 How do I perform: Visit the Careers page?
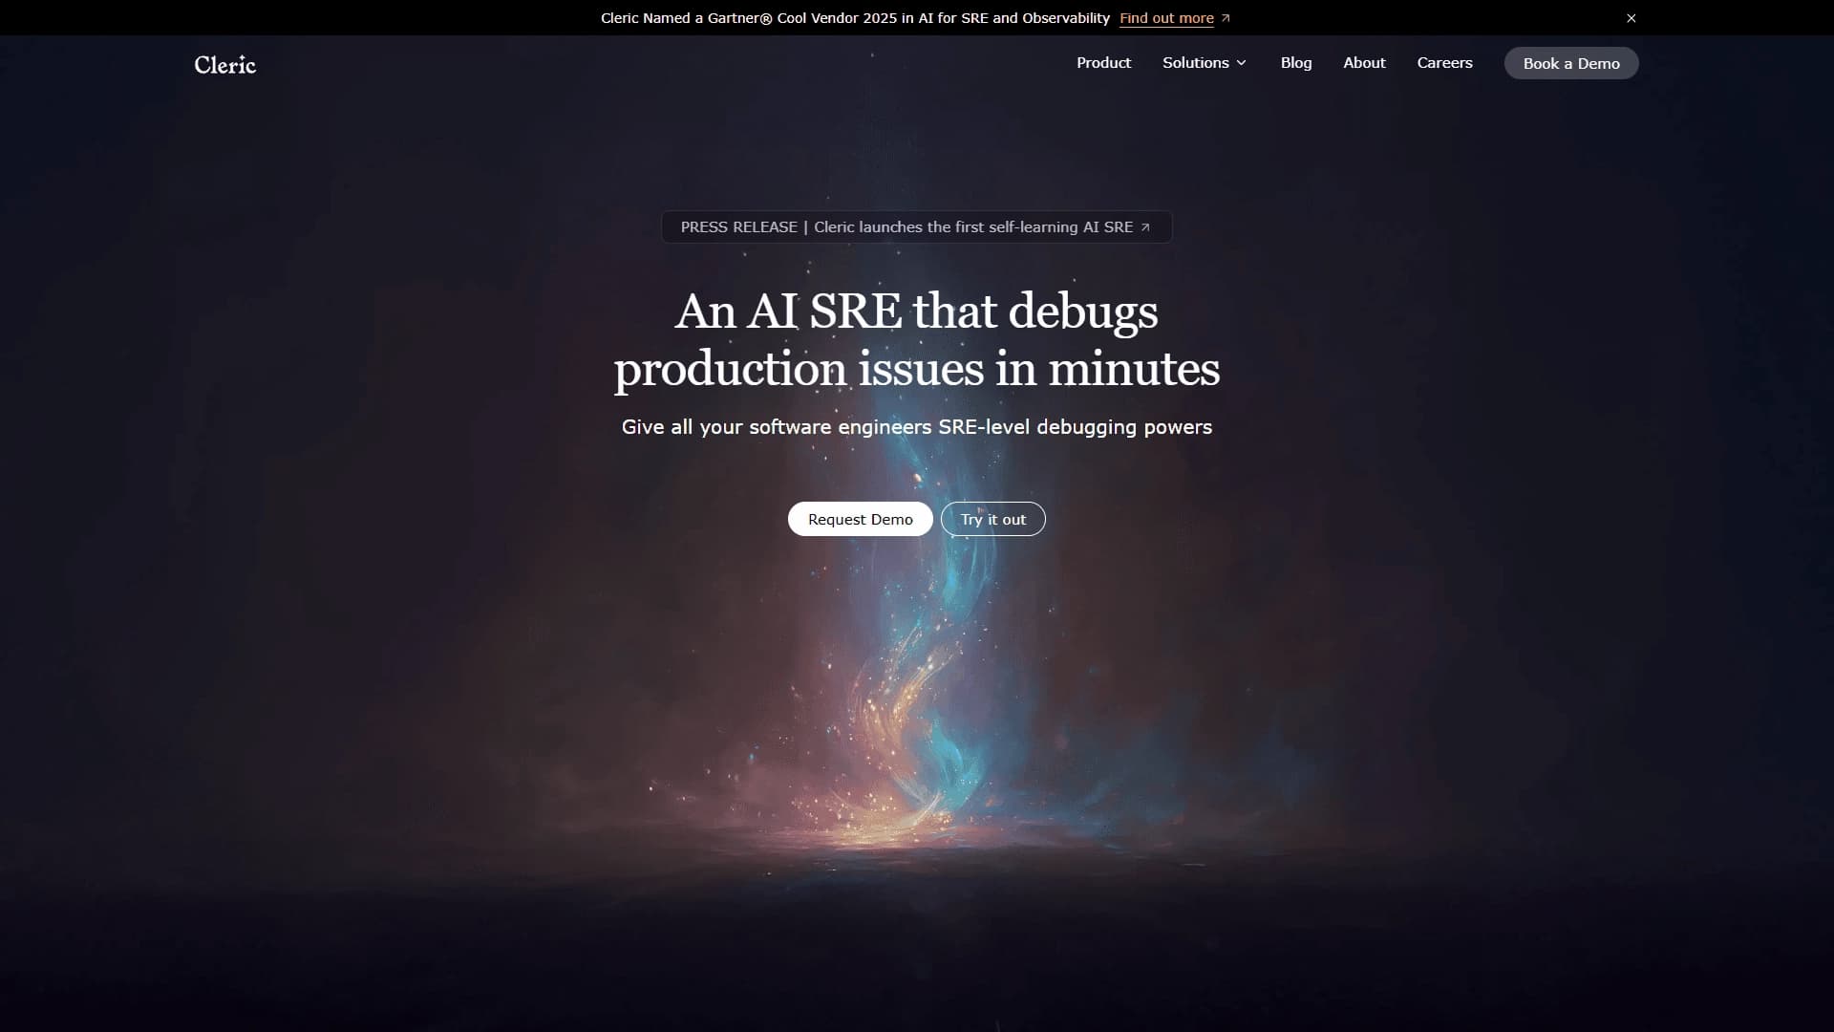1444,63
